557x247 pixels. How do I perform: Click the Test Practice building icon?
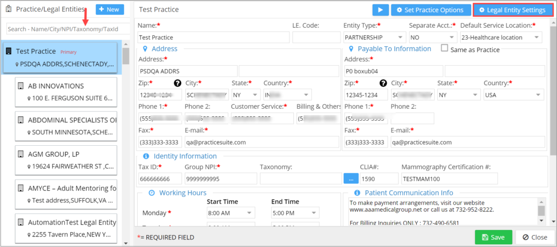click(9, 51)
